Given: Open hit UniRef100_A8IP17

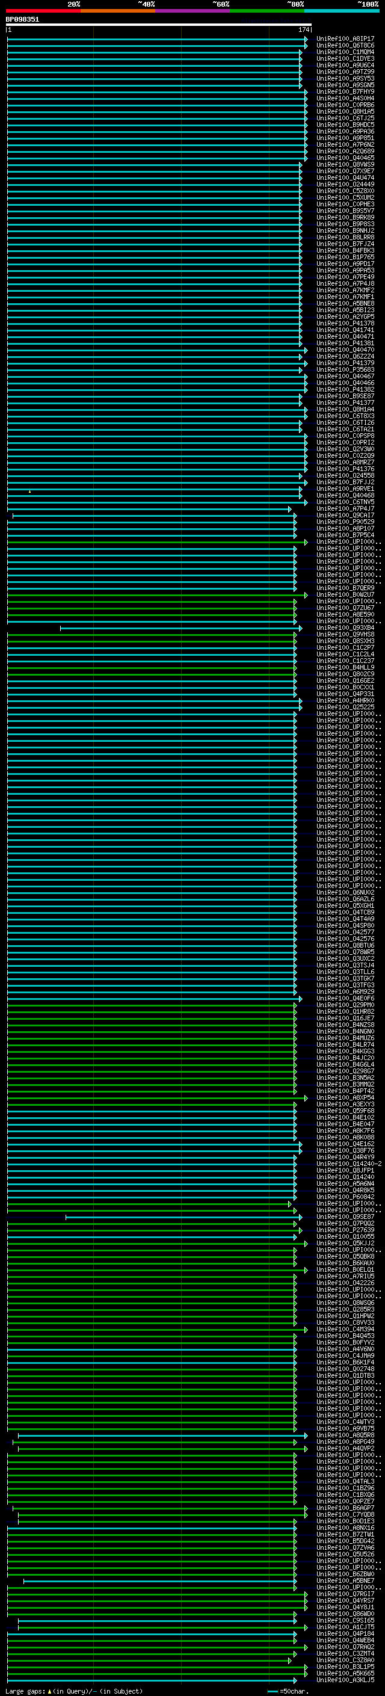Looking at the screenshot, I should pos(345,39).
